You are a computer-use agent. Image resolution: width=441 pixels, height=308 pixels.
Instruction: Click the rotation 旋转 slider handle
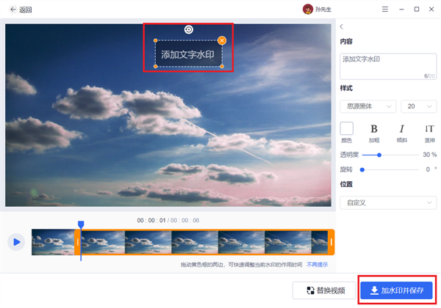[362, 169]
